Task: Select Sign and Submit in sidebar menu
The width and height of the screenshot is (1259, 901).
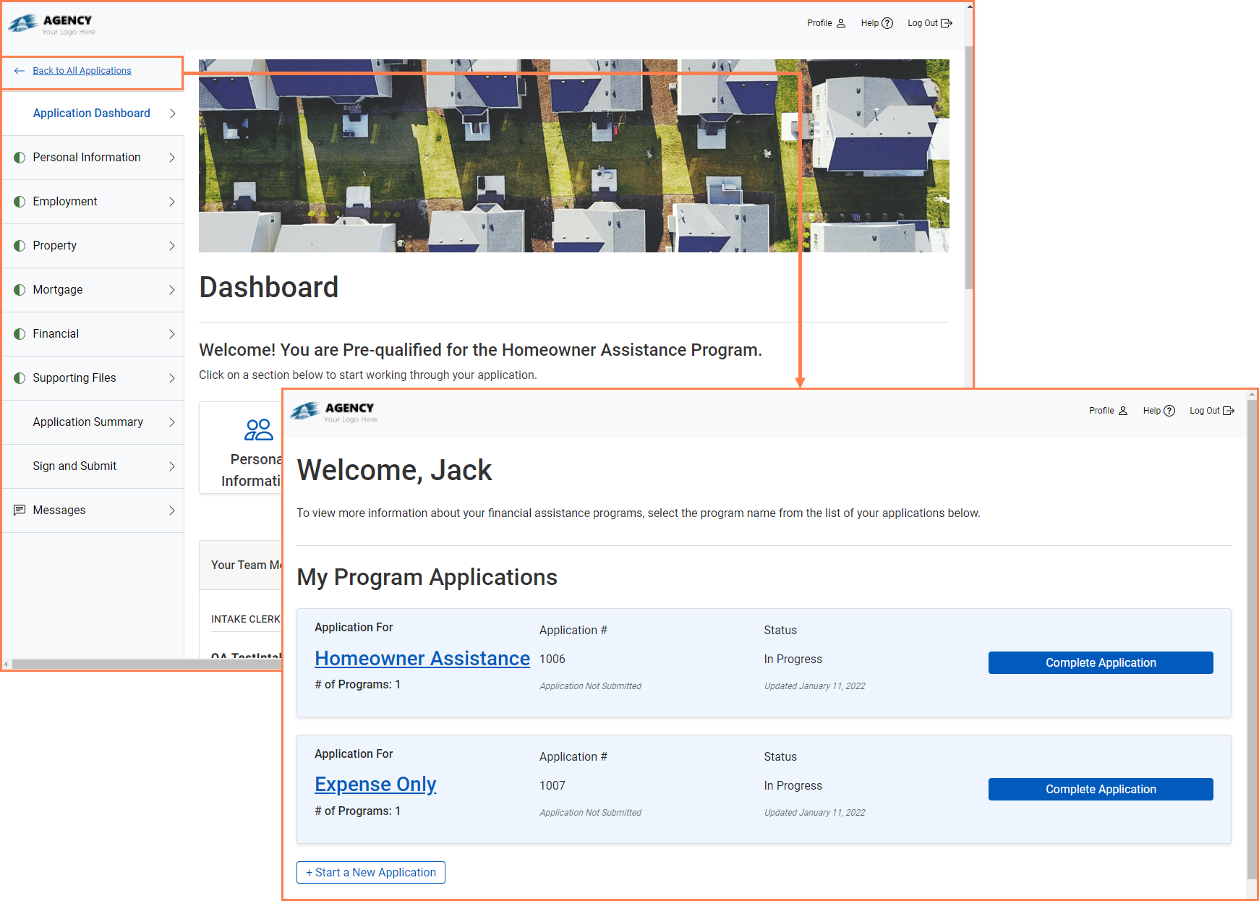Action: click(74, 466)
